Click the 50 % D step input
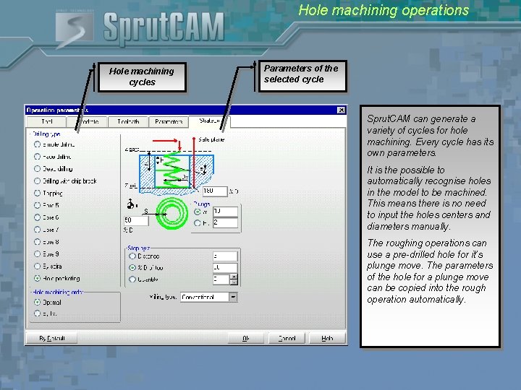Screen dimensions: 521x390 coord(136,220)
